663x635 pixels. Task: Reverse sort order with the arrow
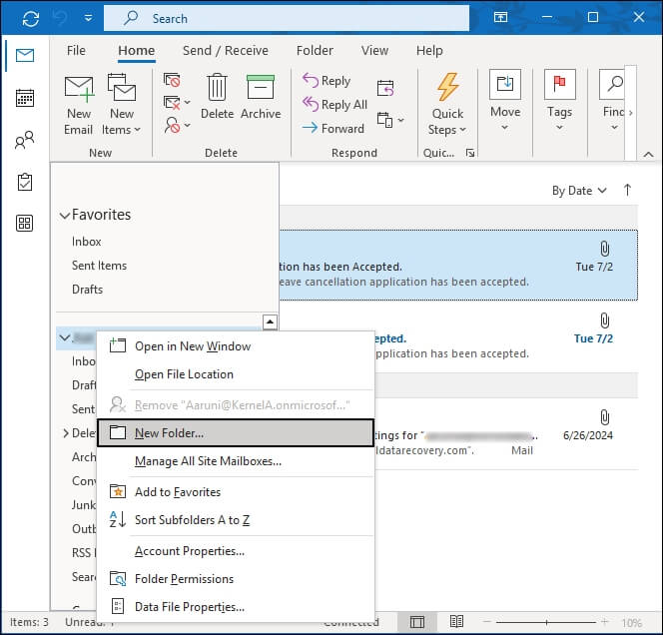point(627,191)
